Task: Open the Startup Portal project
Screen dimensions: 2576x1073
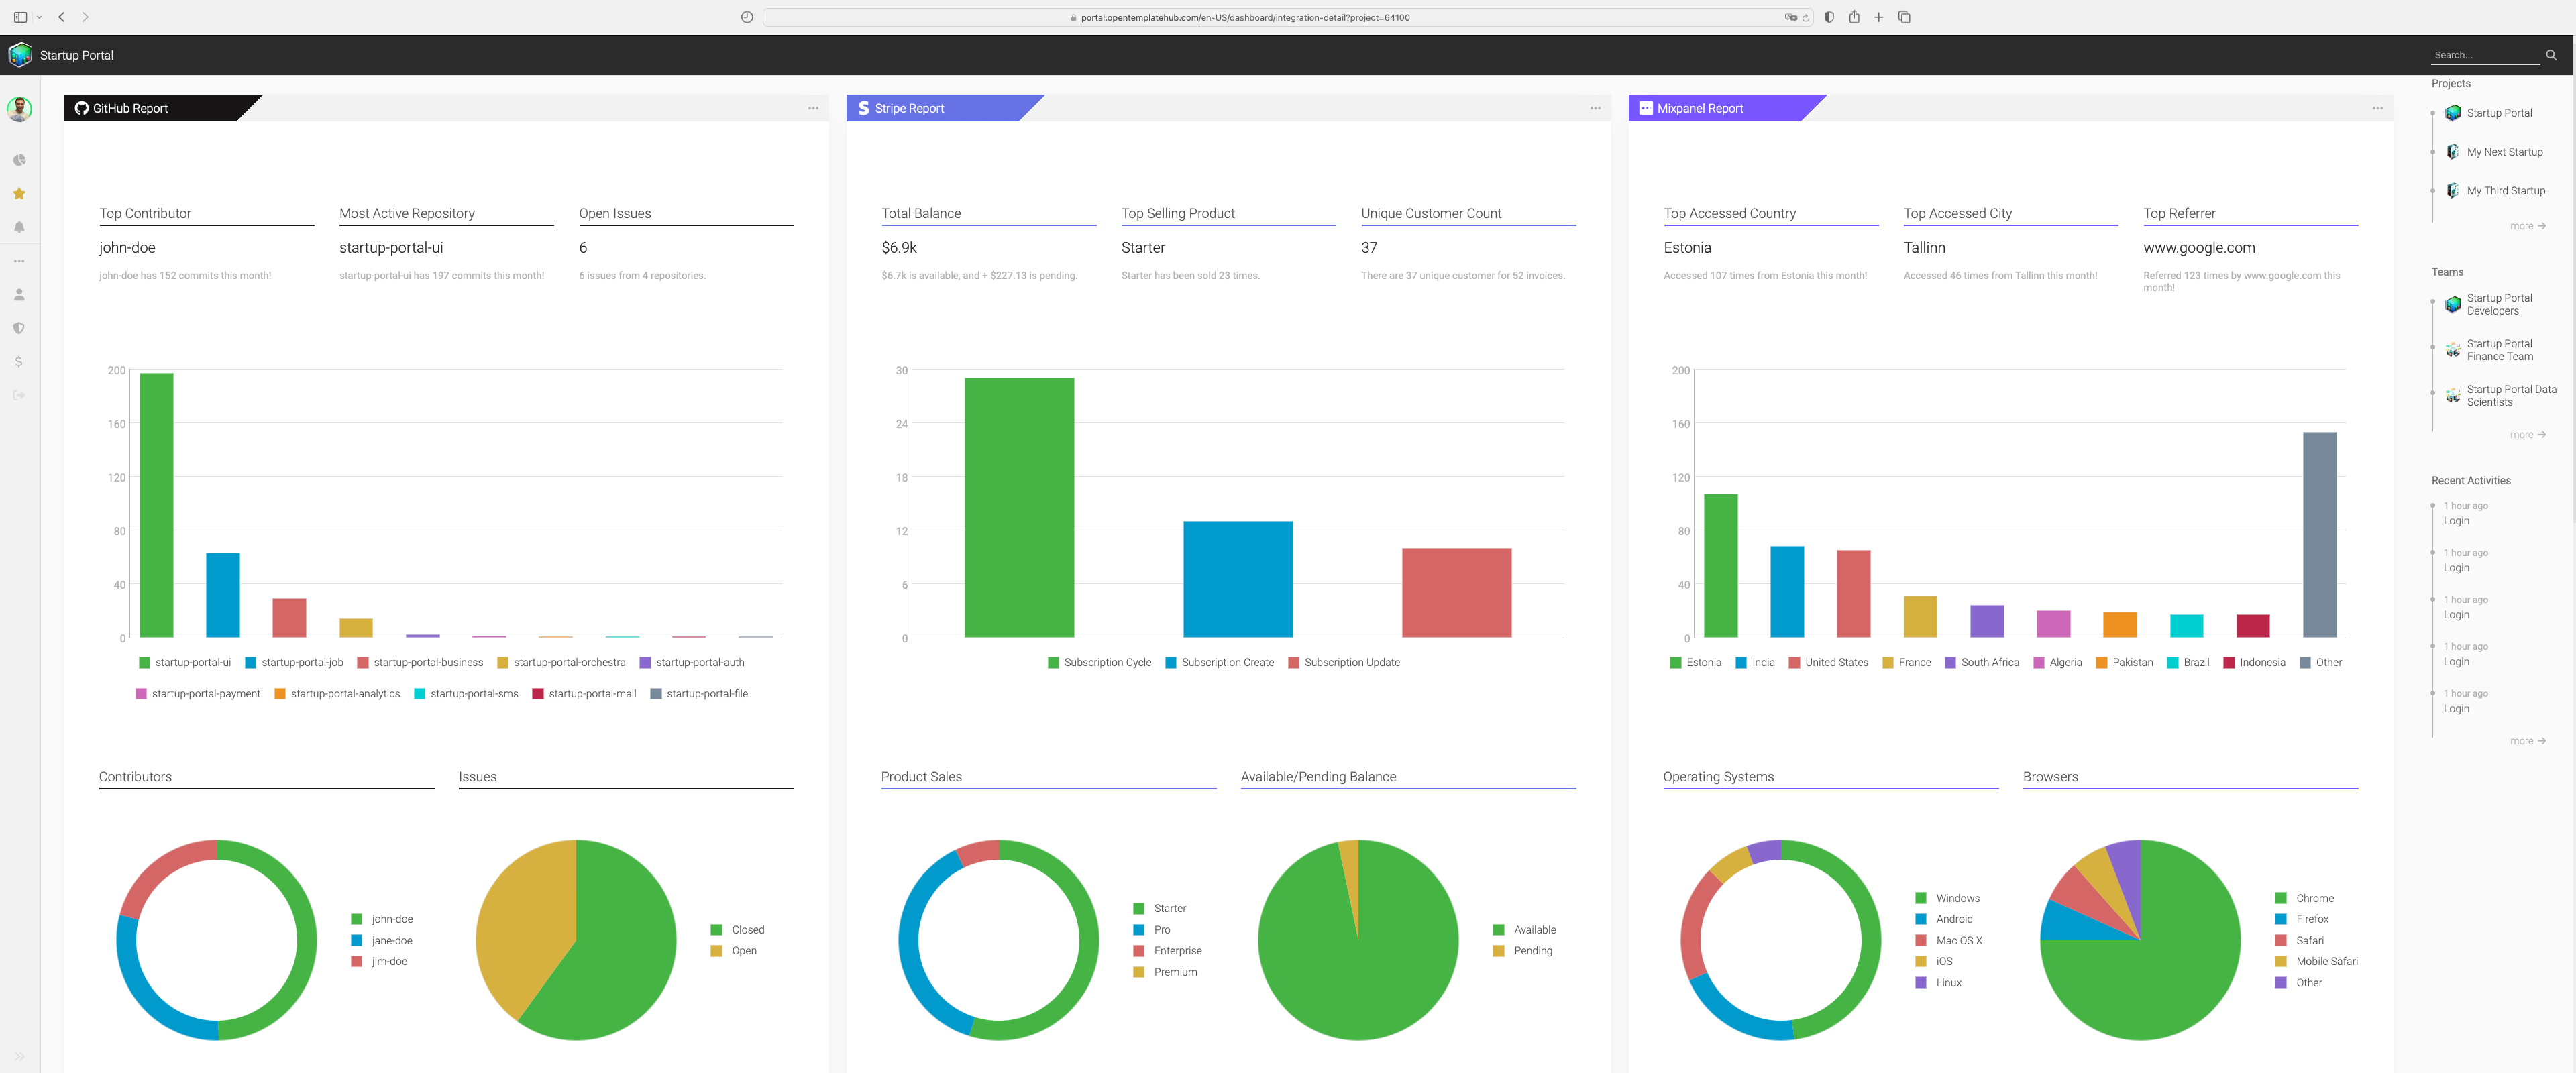Action: (x=2489, y=113)
